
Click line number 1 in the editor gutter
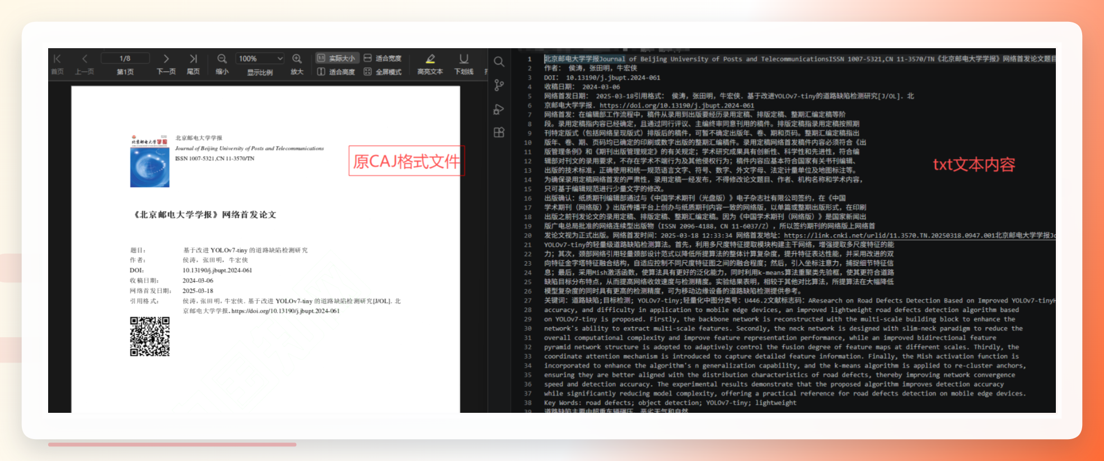[529, 59]
